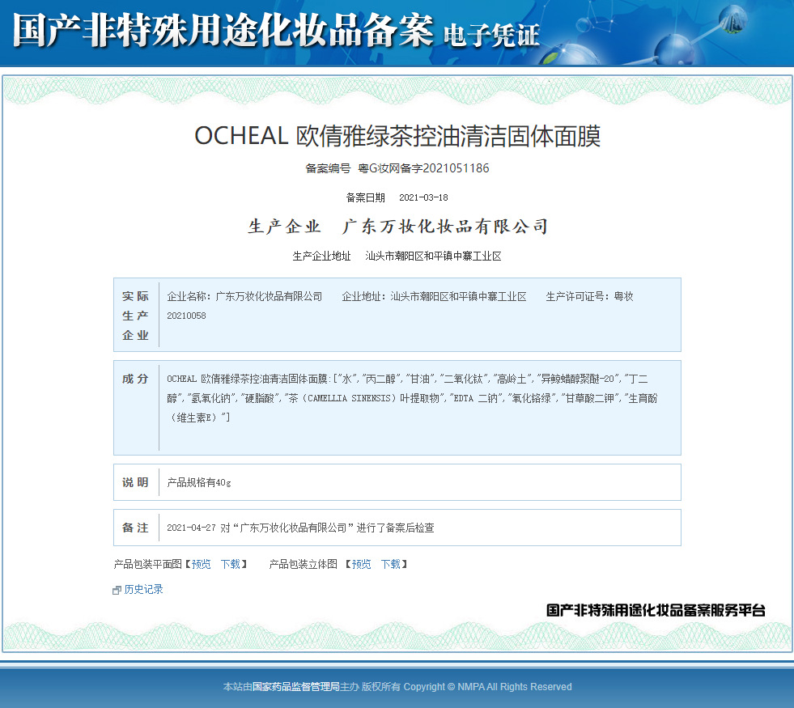794x708 pixels.
Task: Click the 实际生产企业 row label
Action: (x=135, y=316)
